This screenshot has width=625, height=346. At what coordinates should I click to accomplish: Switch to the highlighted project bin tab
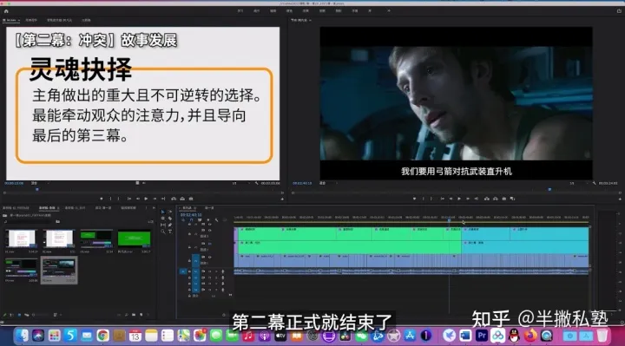tap(48, 208)
